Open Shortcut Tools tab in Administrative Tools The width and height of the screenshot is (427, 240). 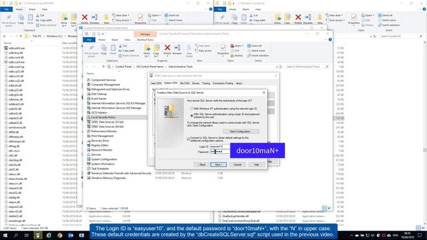tap(145, 40)
